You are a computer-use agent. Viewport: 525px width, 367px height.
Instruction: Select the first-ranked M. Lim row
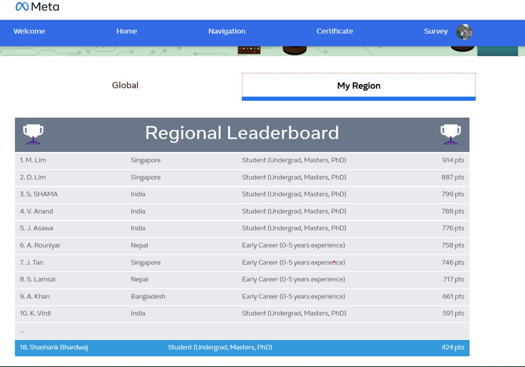(x=242, y=161)
